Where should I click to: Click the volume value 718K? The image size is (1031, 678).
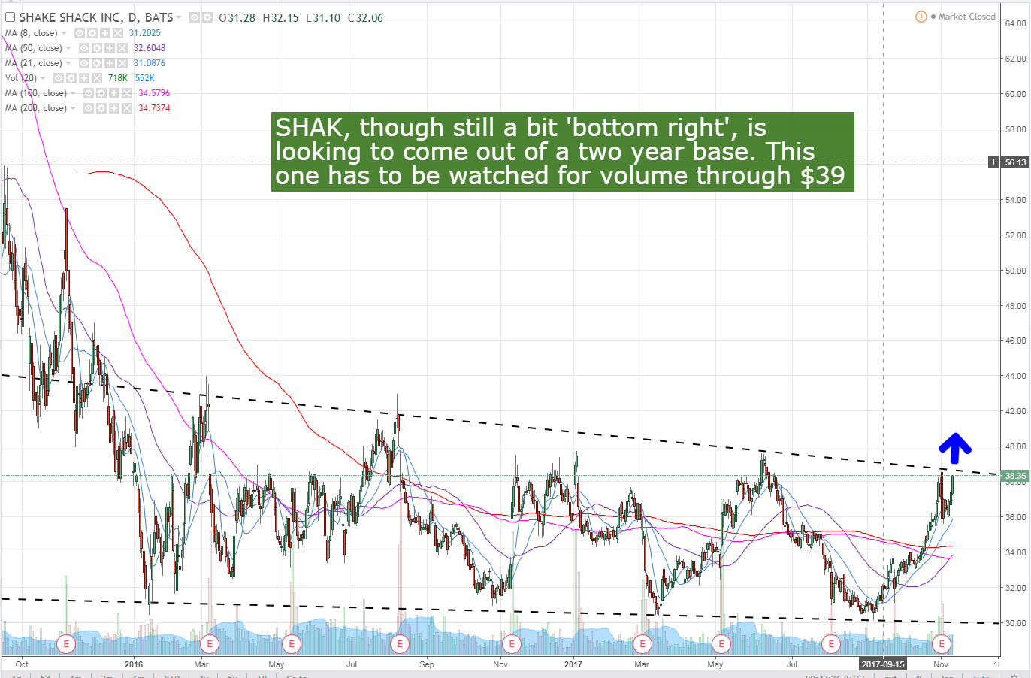[117, 78]
